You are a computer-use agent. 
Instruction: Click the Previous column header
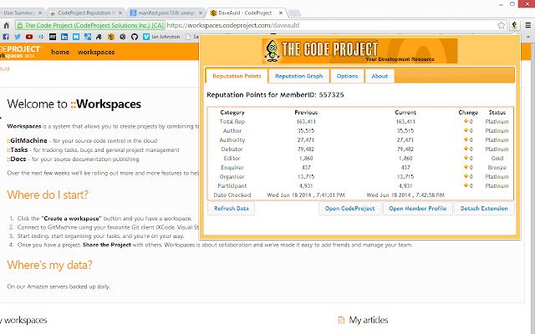tap(306, 113)
